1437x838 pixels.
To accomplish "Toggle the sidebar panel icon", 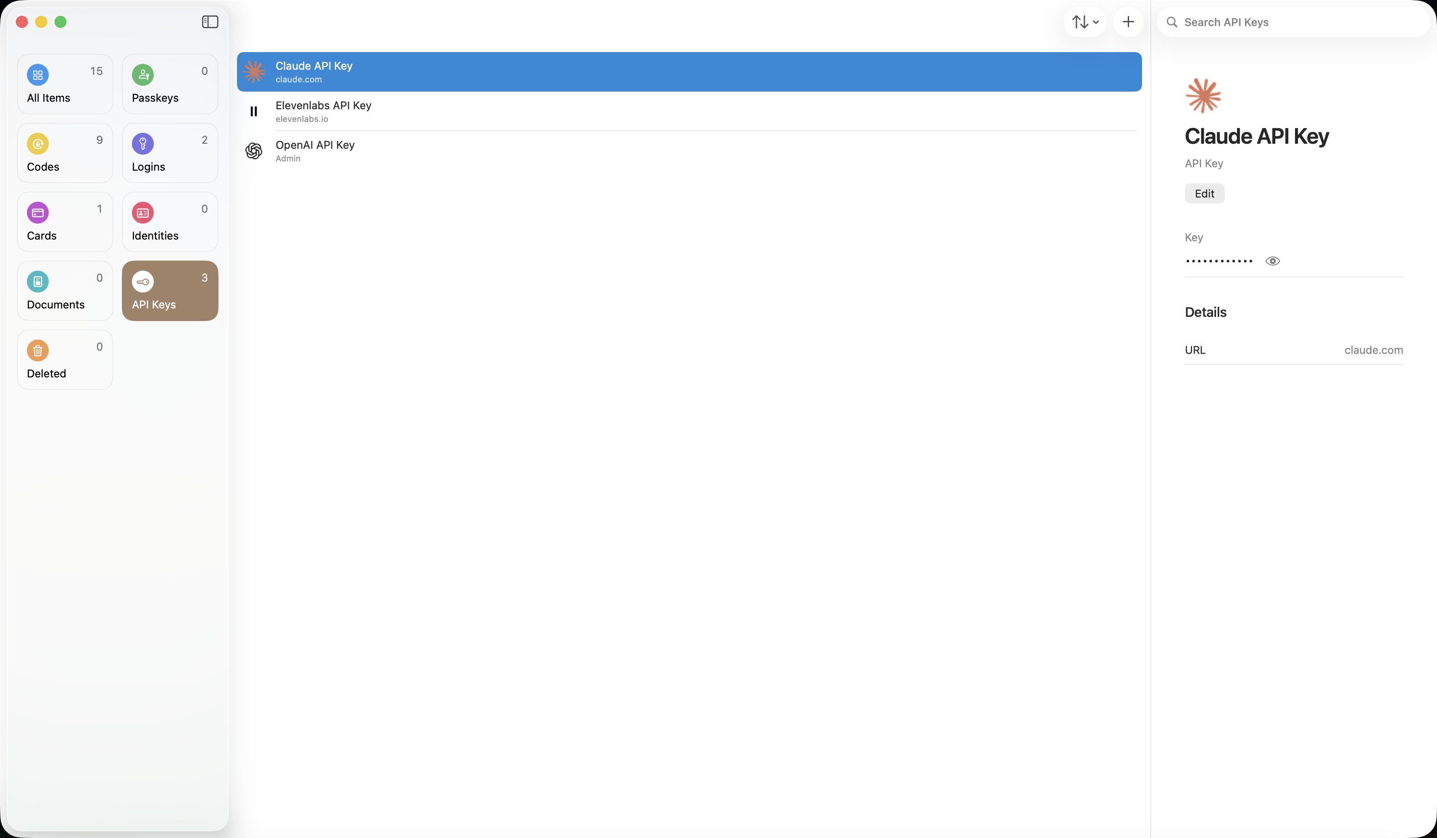I will (210, 22).
